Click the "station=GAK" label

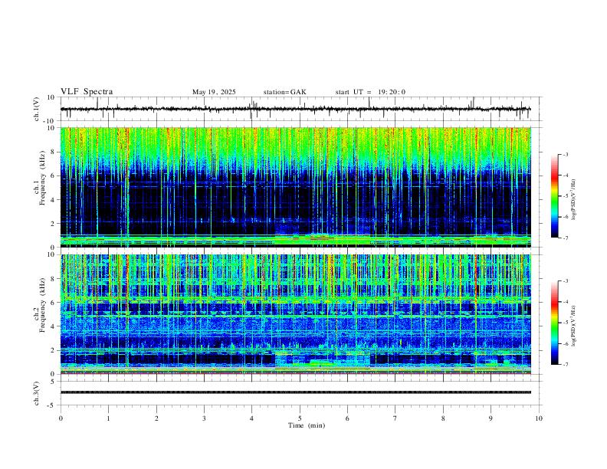[x=285, y=92]
